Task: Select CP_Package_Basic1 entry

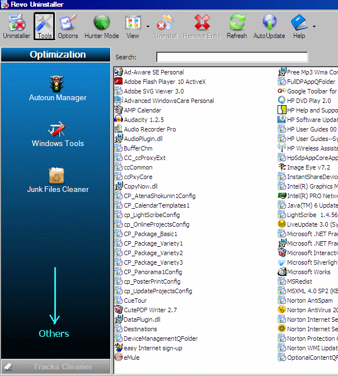Action: pos(146,234)
